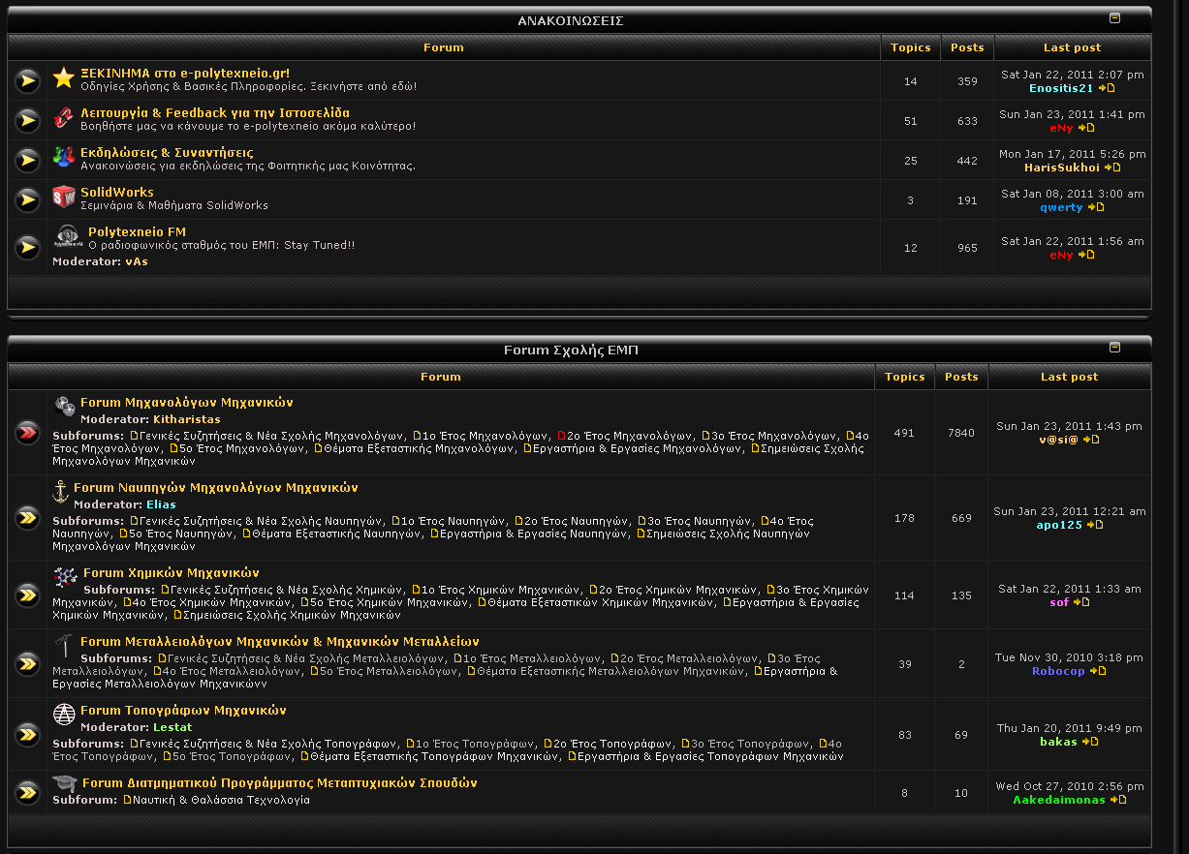
Task: View moderator Kitharistas profile
Action: (x=186, y=419)
